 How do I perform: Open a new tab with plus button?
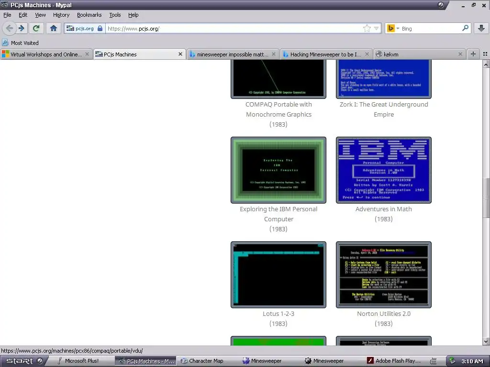(473, 54)
